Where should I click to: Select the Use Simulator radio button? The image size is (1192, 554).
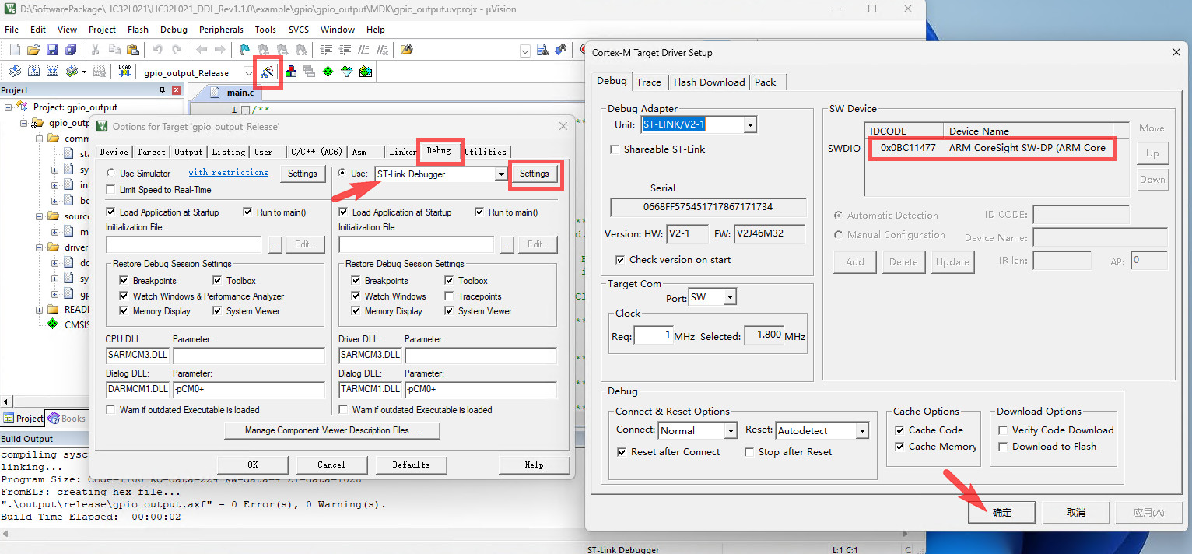click(111, 173)
